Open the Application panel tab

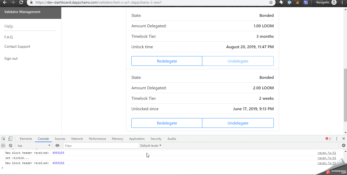(x=137, y=139)
